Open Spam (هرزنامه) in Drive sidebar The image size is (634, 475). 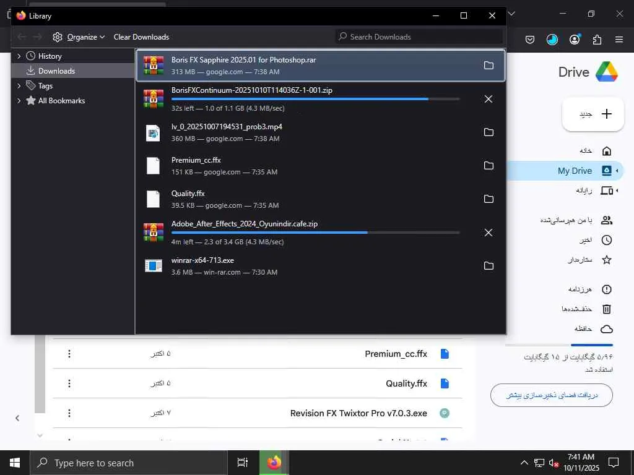point(590,289)
